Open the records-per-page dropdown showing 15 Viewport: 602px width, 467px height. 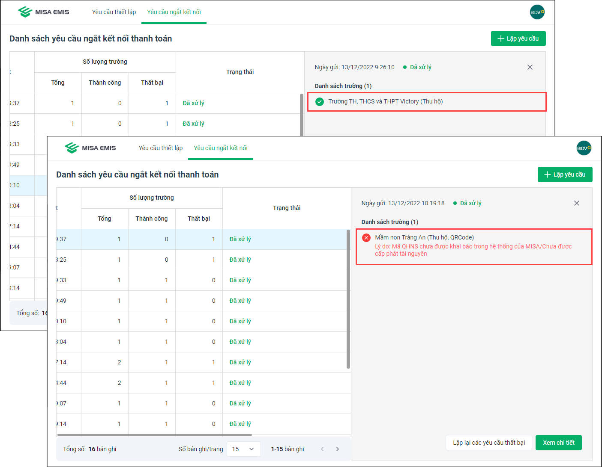[243, 449]
